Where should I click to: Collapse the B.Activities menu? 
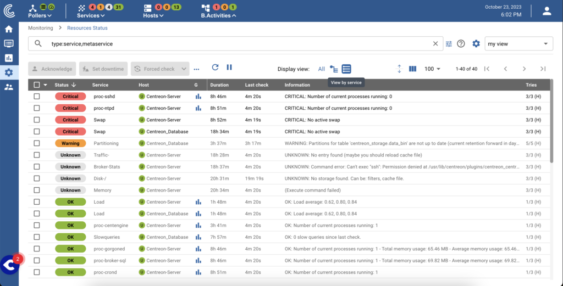(219, 15)
